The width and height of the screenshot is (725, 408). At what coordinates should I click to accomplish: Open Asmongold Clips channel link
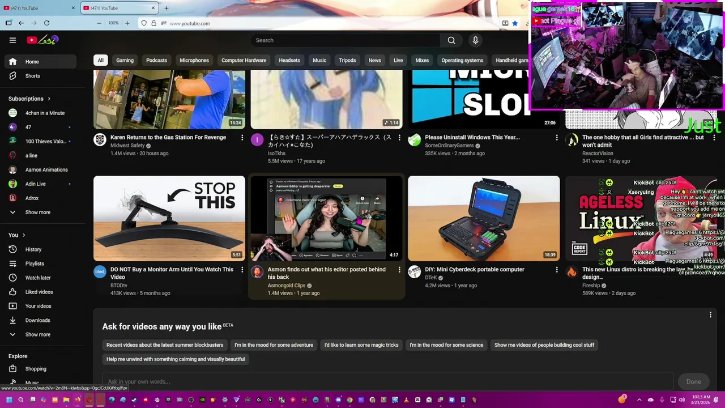coord(287,286)
